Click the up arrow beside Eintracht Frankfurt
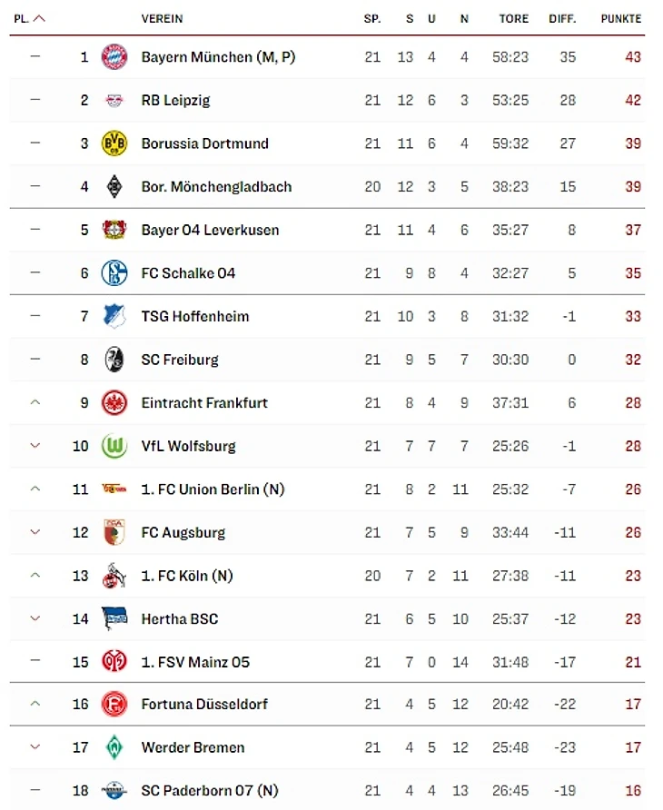Screen dimensions: 663x810 pos(35,402)
